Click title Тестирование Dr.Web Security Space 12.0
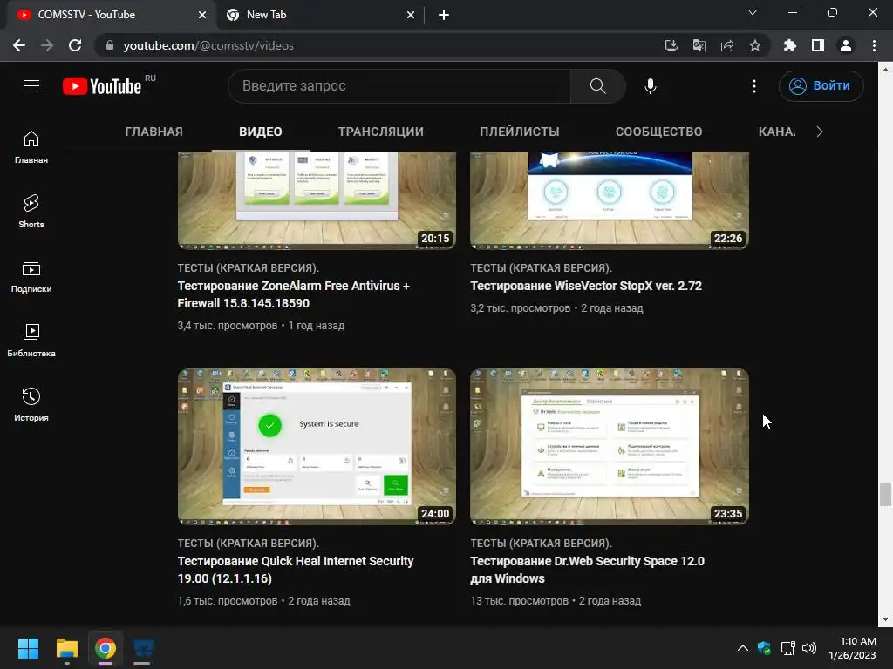 coord(587,570)
